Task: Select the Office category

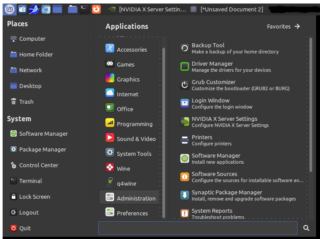Action: (130, 109)
